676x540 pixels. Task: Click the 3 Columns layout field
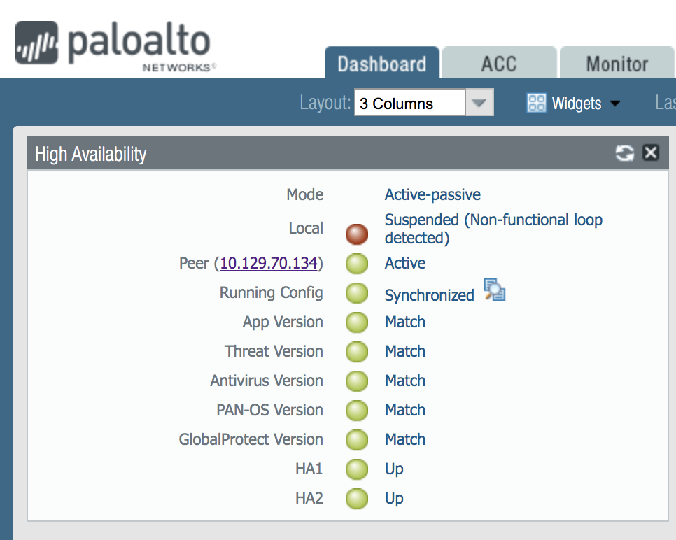coord(409,104)
